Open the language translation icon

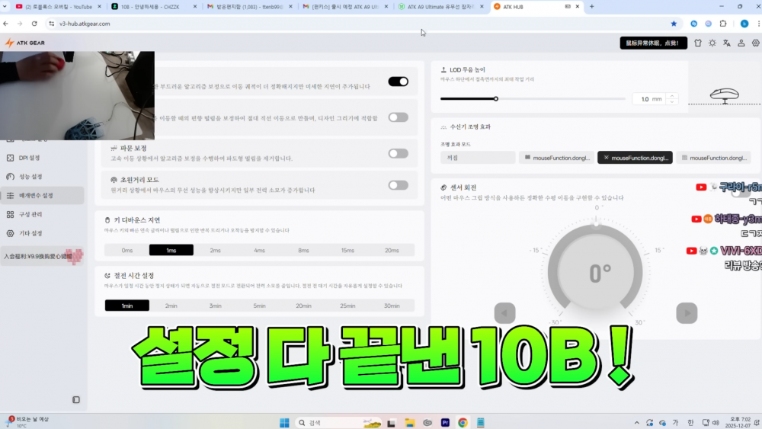click(726, 43)
